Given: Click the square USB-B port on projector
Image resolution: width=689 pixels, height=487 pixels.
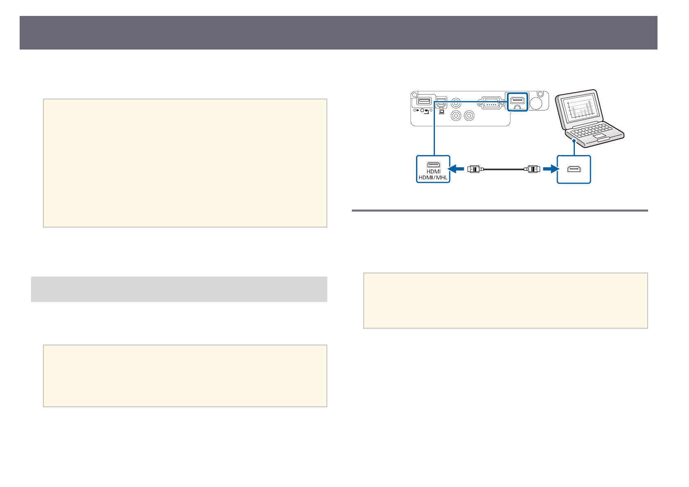Looking at the screenshot, I should (x=441, y=101).
